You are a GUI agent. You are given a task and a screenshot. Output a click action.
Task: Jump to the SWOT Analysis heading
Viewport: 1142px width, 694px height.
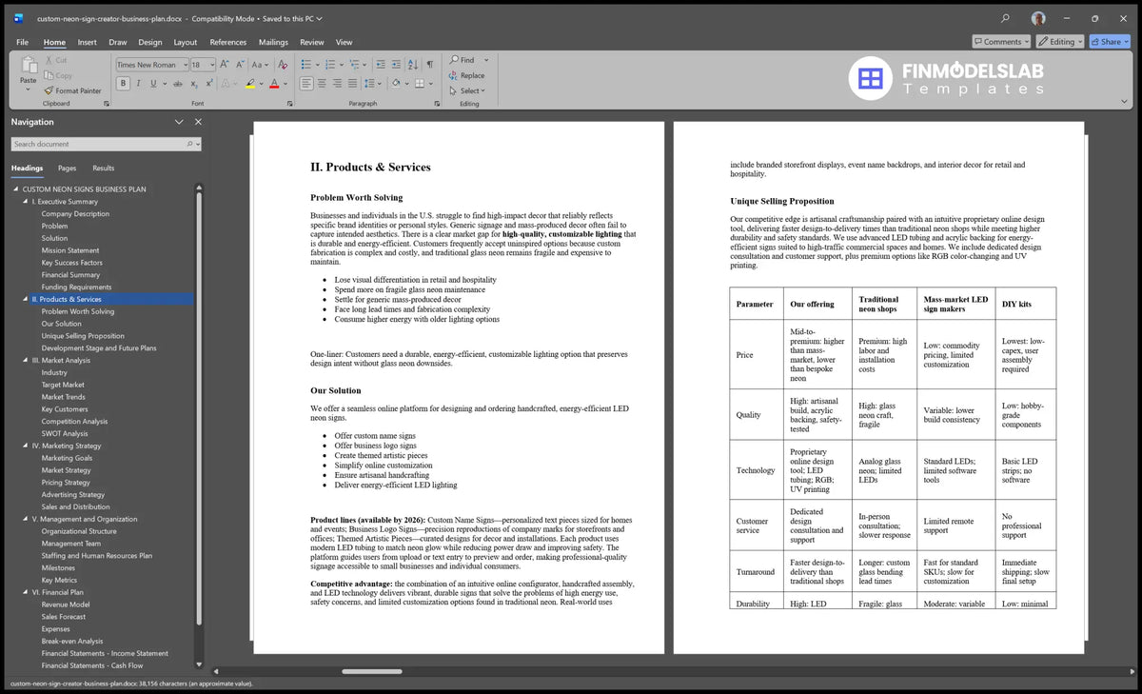coord(65,434)
